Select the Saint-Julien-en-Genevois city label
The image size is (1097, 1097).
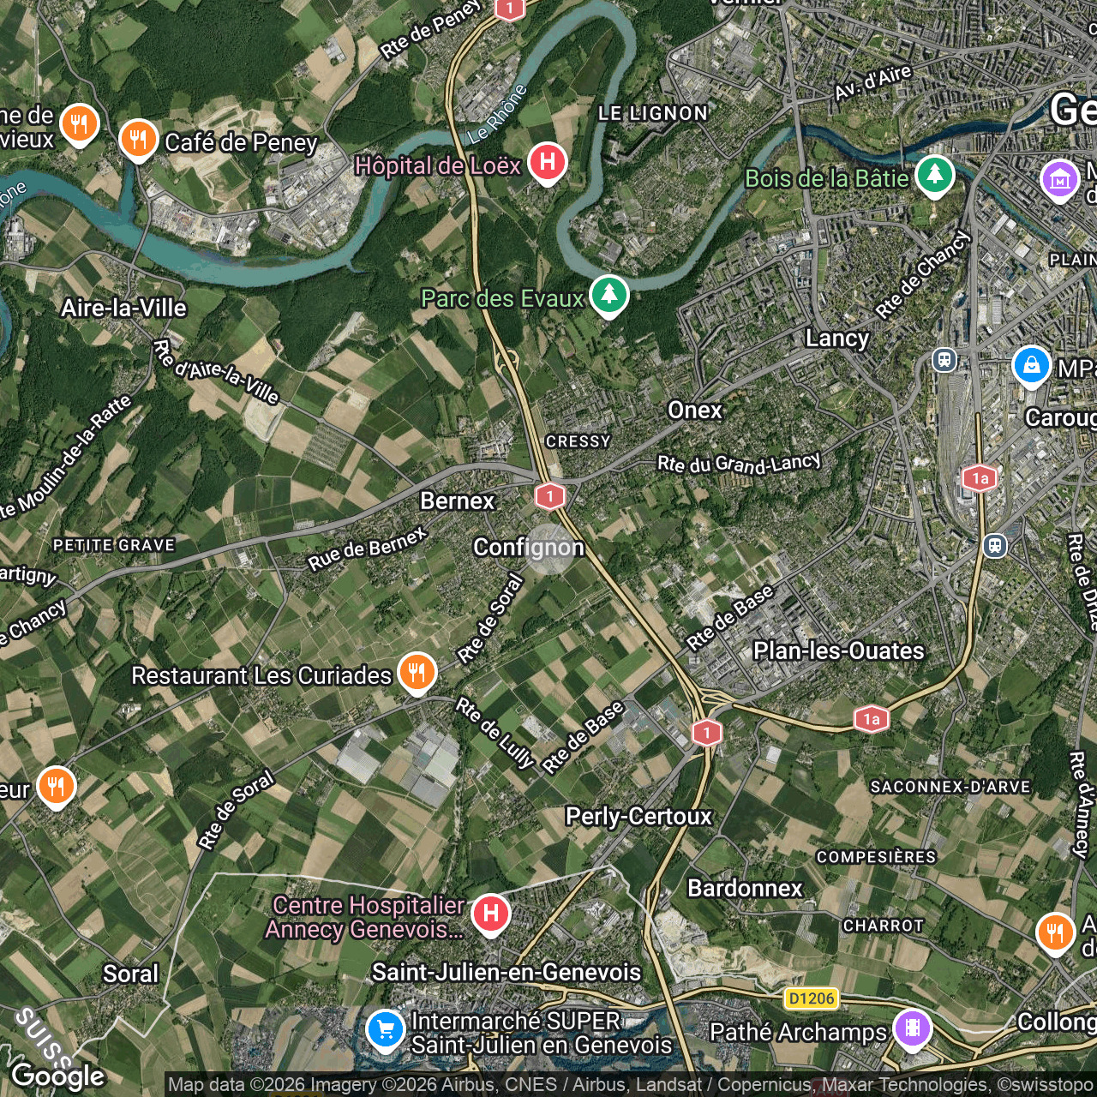point(507,972)
